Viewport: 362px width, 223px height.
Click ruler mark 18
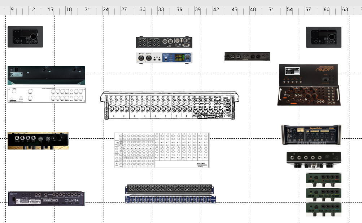coord(69,9)
